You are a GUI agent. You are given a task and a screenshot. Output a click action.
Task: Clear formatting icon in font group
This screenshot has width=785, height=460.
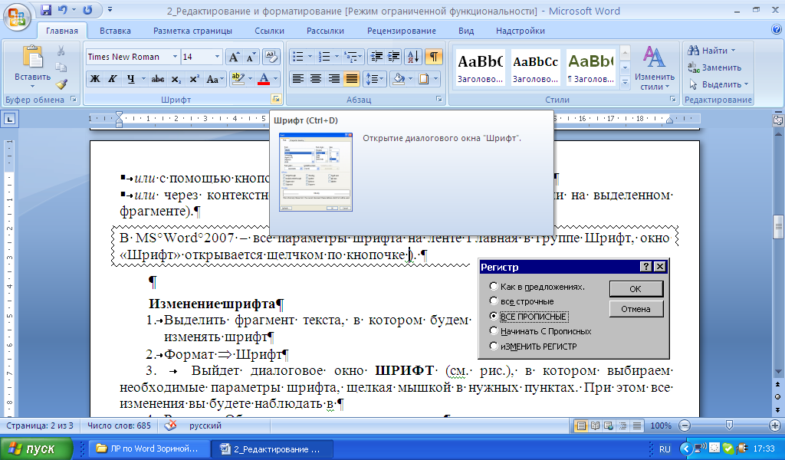pos(271,57)
